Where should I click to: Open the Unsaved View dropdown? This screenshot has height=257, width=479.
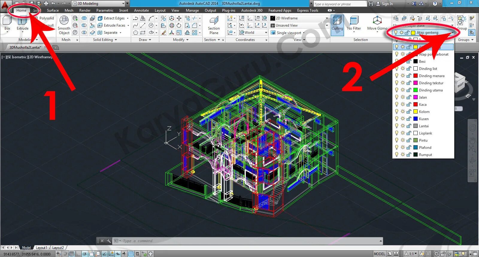coord(299,25)
